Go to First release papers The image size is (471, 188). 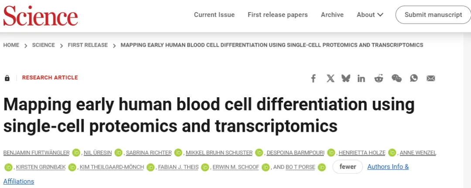pos(277,15)
